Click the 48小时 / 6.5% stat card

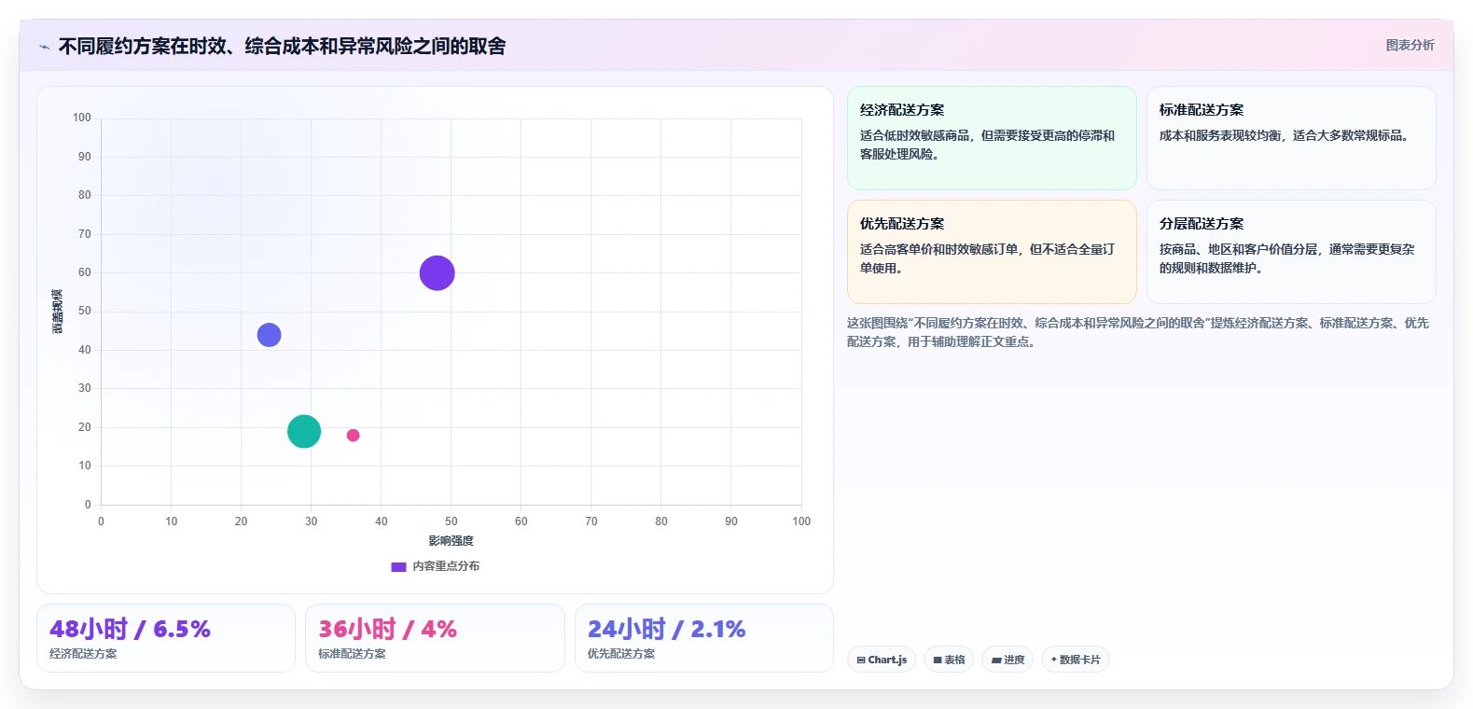pyautogui.click(x=166, y=638)
